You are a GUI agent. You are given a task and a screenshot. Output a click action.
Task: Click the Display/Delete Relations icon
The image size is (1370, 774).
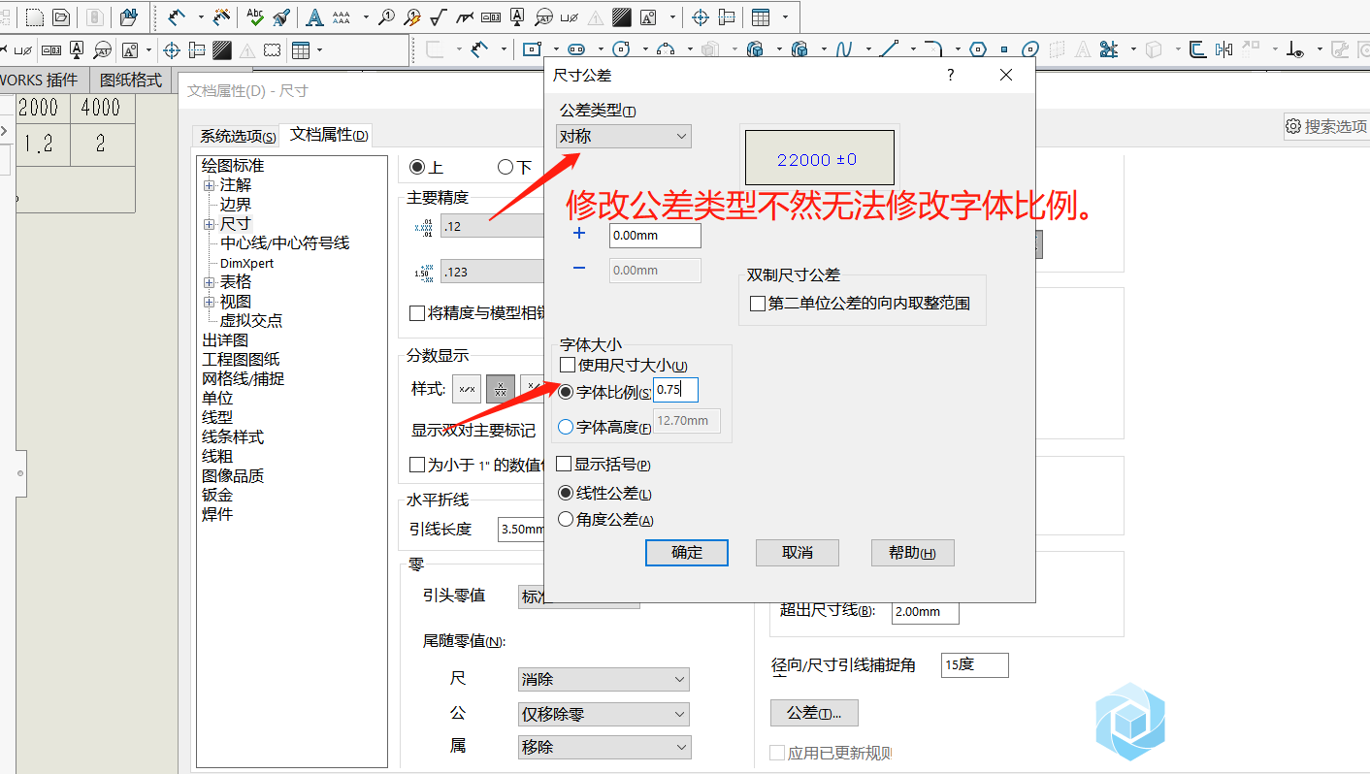pos(1295,49)
